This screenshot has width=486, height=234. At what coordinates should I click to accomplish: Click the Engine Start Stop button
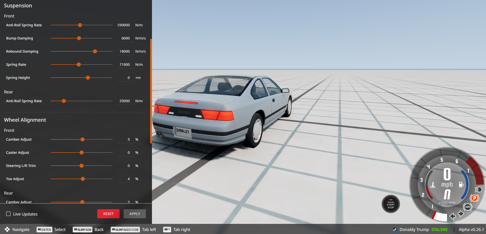[391, 204]
